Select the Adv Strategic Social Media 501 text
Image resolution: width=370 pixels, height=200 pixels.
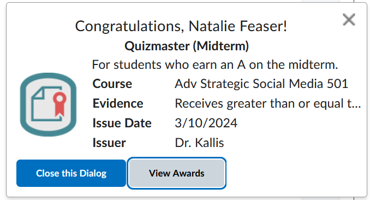[261, 84]
